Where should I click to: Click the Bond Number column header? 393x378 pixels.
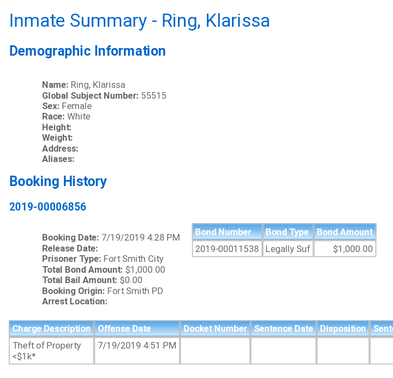(x=227, y=232)
